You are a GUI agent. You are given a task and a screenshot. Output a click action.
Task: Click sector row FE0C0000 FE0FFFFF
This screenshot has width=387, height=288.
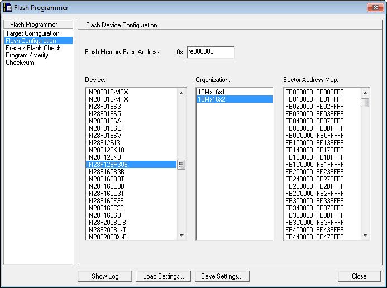click(322, 136)
